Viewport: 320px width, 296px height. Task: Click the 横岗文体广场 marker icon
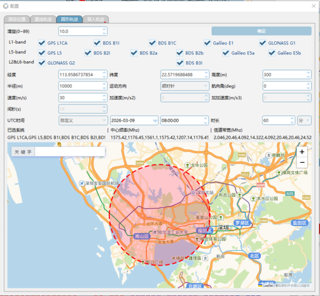pos(279,173)
